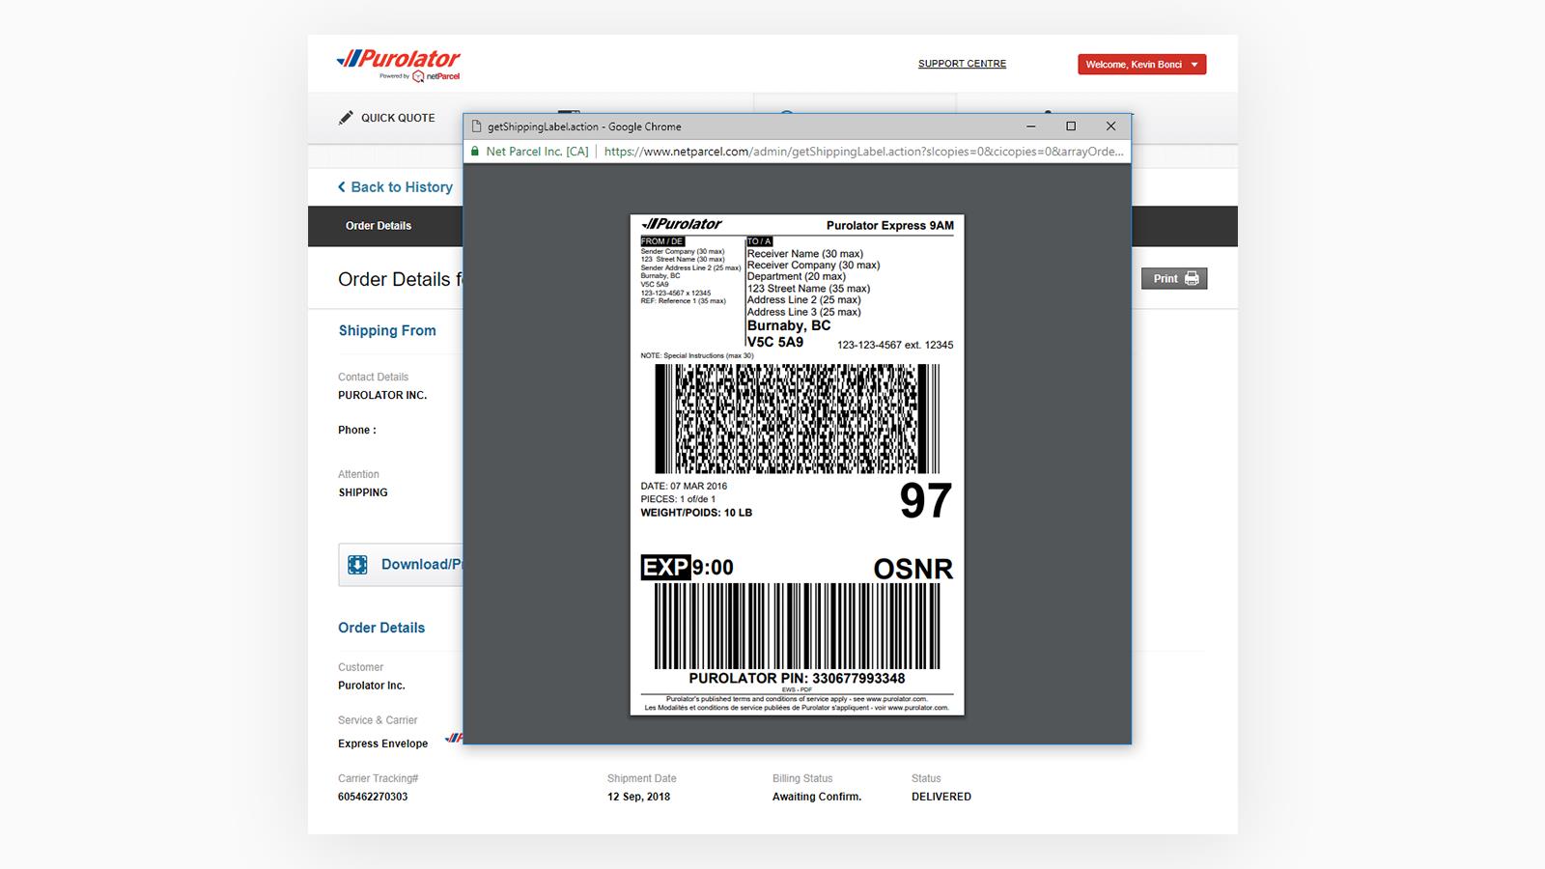Screen dimensions: 1545x869
Task: Click the green lock icon in the address bar
Action: (x=476, y=152)
